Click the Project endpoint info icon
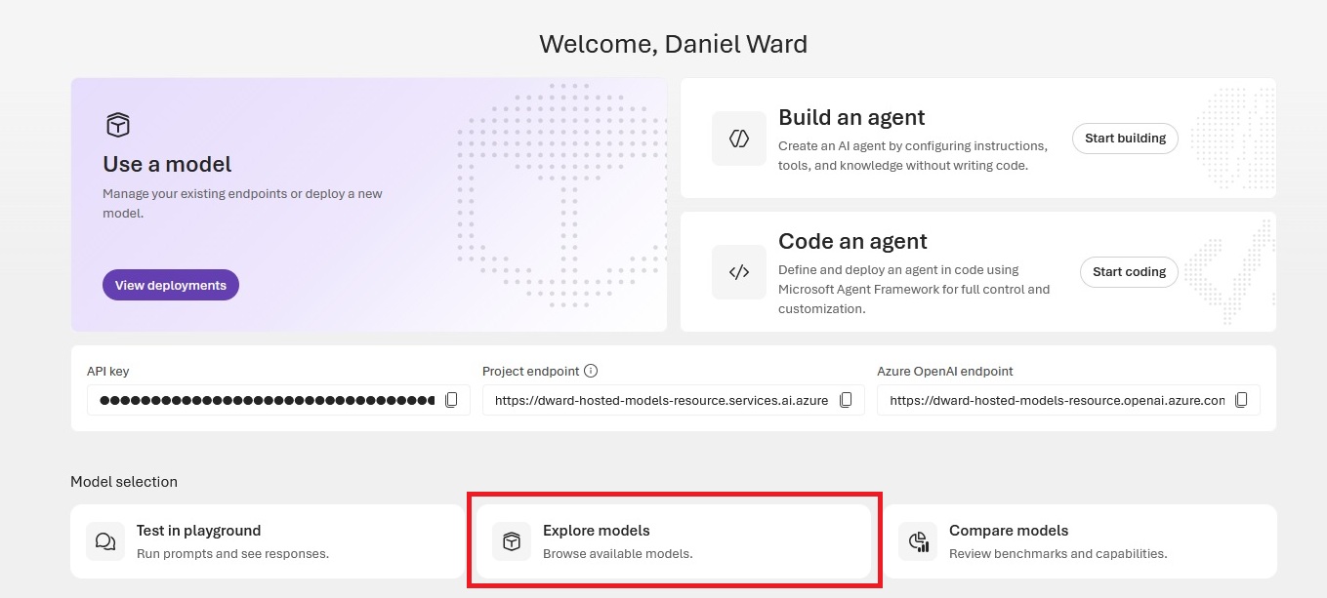 click(591, 372)
